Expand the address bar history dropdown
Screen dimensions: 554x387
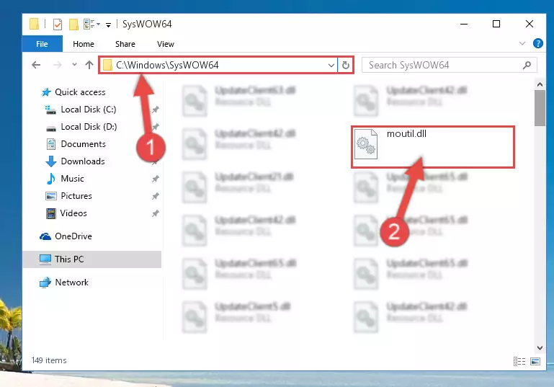(x=331, y=65)
